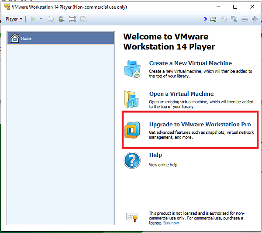262x233 pixels.
Task: Click the Buy now link
Action: pos(172,223)
